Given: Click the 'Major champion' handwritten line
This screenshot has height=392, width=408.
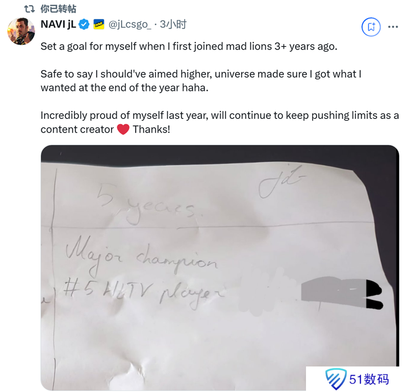Looking at the screenshot, I should click(141, 257).
